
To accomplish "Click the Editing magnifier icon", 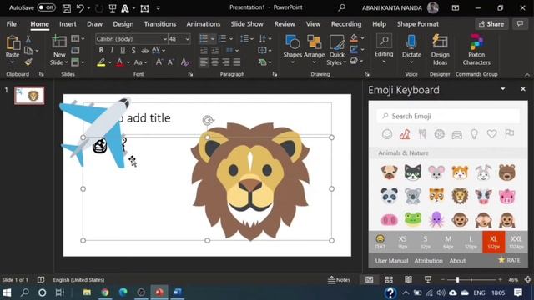I will (x=384, y=42).
